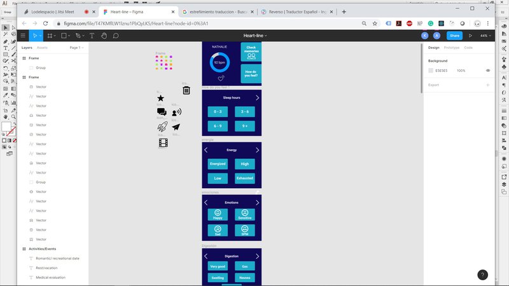Select the Text tool in Figma toolbar
Viewport: 509px width, 286px height.
[x=92, y=36]
